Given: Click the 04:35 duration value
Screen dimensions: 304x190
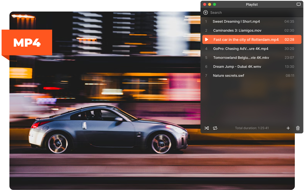Looking at the screenshot, I should click(x=289, y=21).
